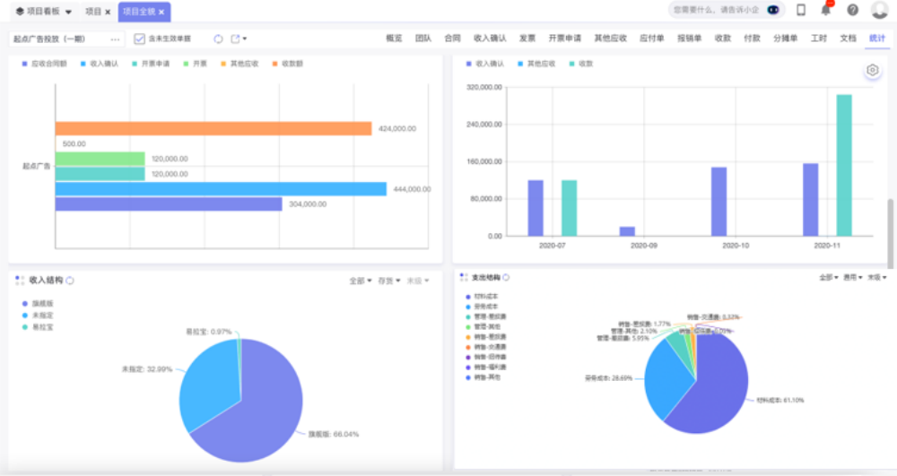Click the orange 424,000.00 bar
The height and width of the screenshot is (476, 897).
pos(213,128)
